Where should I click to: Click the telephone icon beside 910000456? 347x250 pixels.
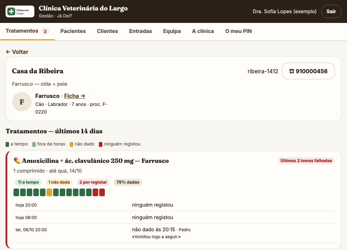click(x=292, y=71)
